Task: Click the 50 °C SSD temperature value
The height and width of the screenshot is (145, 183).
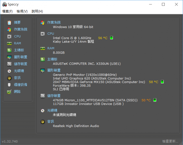Action: click(x=146, y=100)
